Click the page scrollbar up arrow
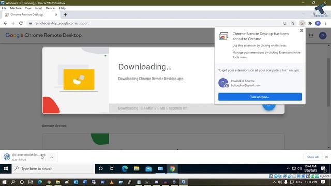 click(x=329, y=46)
